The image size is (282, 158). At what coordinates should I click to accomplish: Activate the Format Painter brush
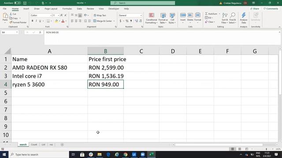tap(18, 22)
